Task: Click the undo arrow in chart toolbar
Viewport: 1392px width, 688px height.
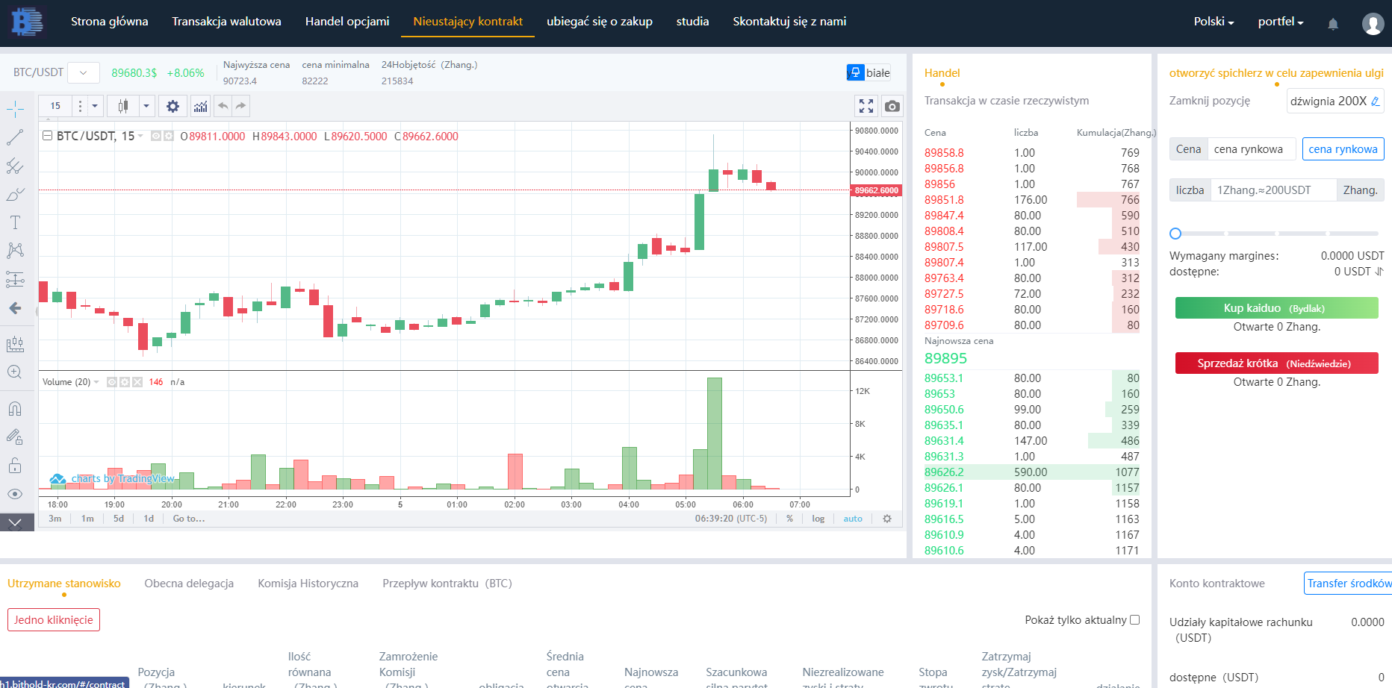Action: 223,106
